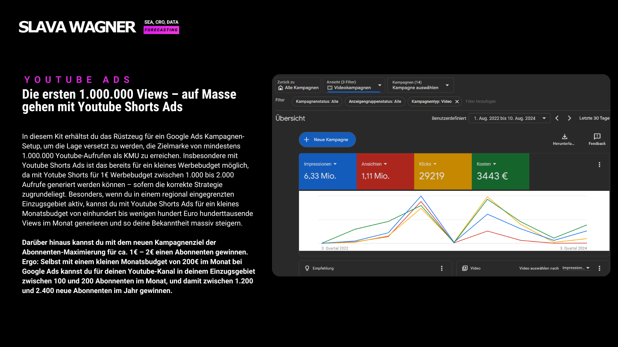
Task: Click Kampagnenstatus: Alle filter chip
Action: (x=317, y=102)
